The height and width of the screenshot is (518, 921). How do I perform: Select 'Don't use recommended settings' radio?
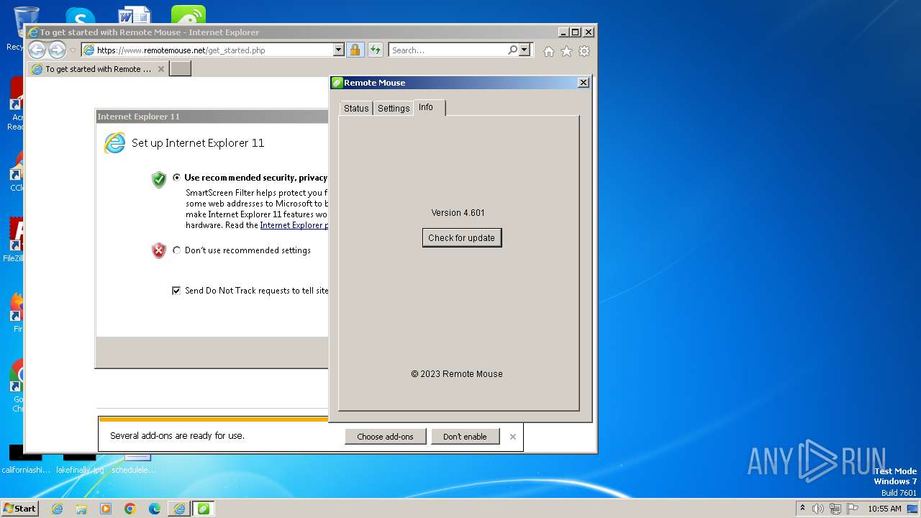point(177,250)
